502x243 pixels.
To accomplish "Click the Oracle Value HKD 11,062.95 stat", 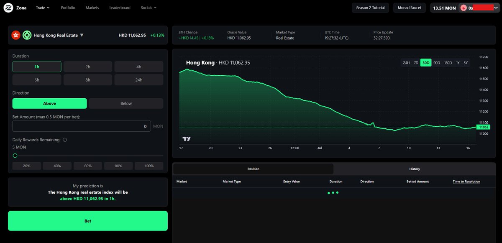I will pyautogui.click(x=239, y=38).
